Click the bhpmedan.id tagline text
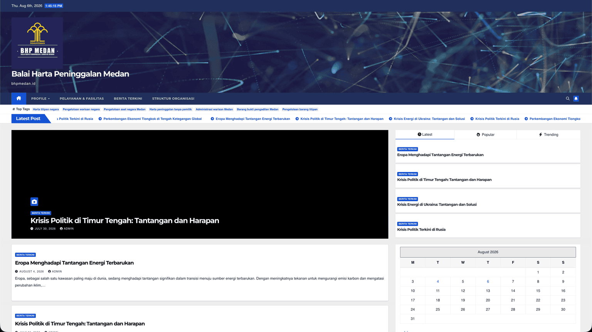The width and height of the screenshot is (592, 332). 24,84
